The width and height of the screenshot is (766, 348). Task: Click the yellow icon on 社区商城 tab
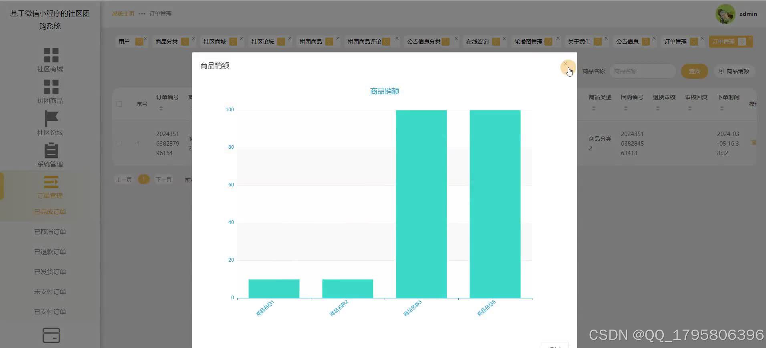point(233,42)
